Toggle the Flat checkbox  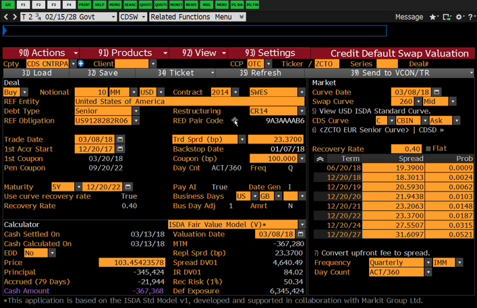428,149
